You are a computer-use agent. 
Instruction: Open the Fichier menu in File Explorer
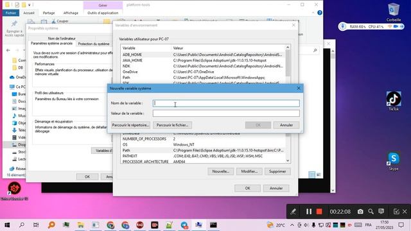[x=11, y=13]
